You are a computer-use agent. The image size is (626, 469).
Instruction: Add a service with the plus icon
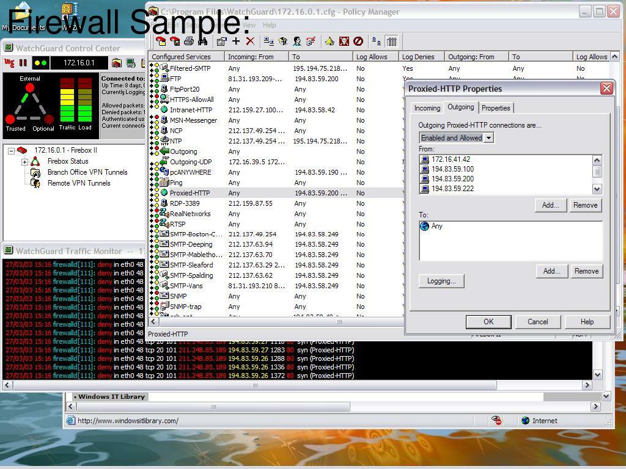click(236, 41)
